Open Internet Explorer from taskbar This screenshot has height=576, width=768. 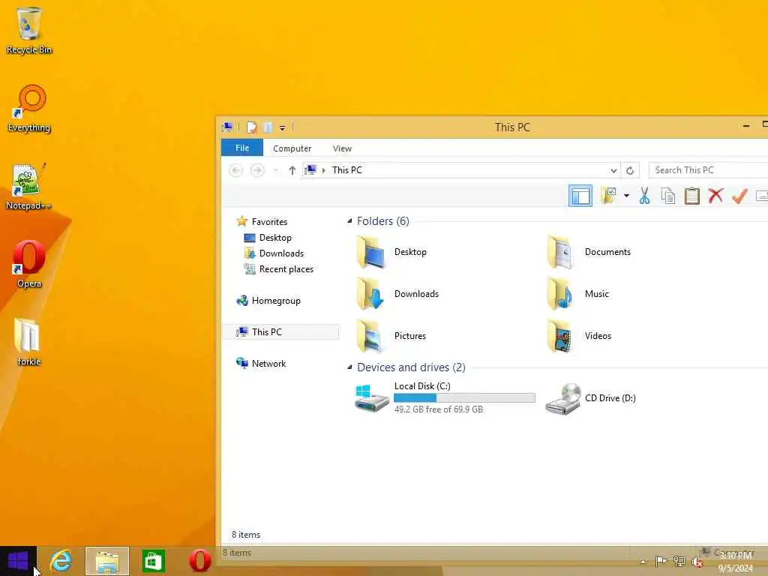point(61,561)
